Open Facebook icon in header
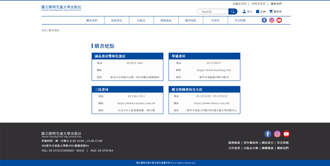This screenshot has width=330, height=166. tap(264, 20)
